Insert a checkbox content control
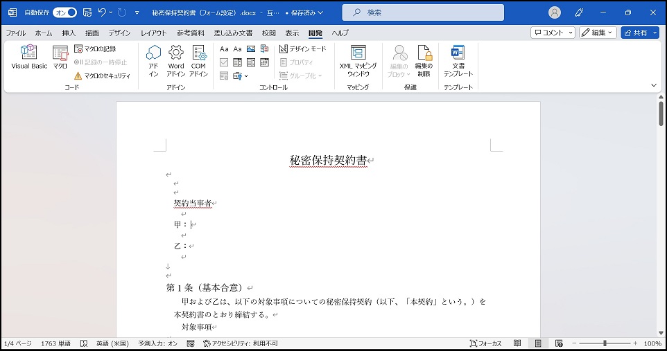The height and width of the screenshot is (351, 667). point(224,62)
